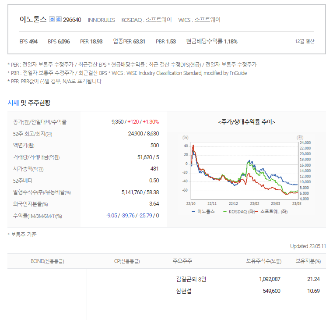
Task: Click KOSDAQ : 소프트웨어 classification
Action: [146, 20]
